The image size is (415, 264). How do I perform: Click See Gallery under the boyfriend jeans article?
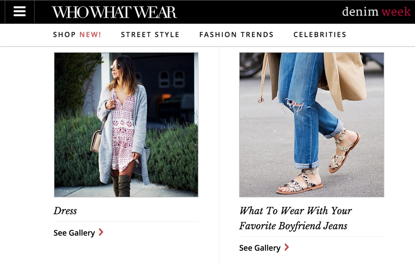pyautogui.click(x=260, y=248)
